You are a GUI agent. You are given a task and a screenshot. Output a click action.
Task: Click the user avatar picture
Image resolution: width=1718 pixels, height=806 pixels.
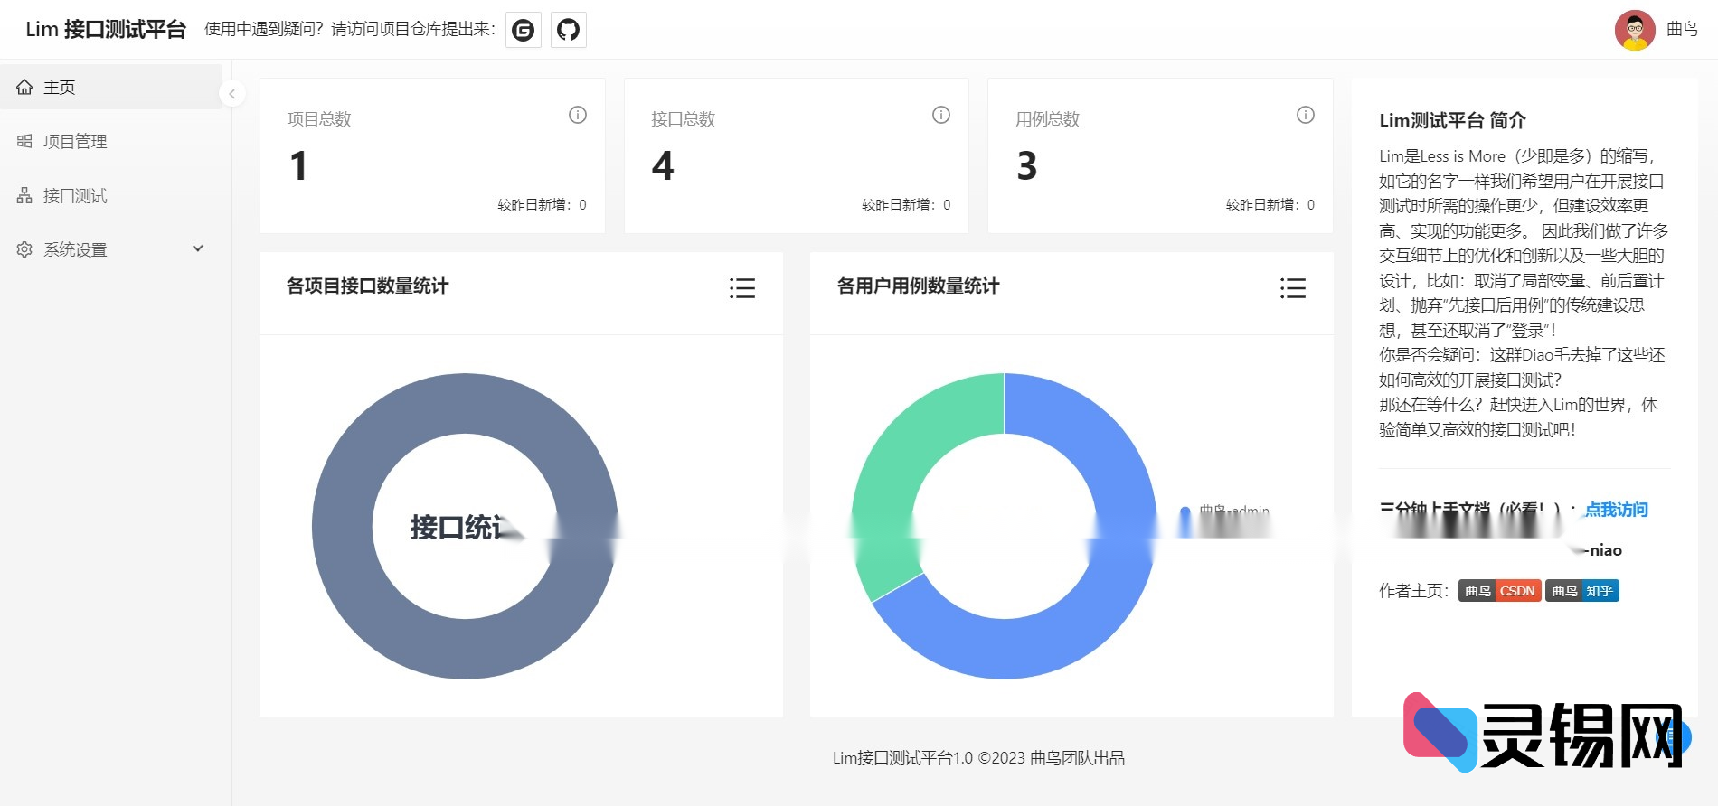click(x=1635, y=30)
